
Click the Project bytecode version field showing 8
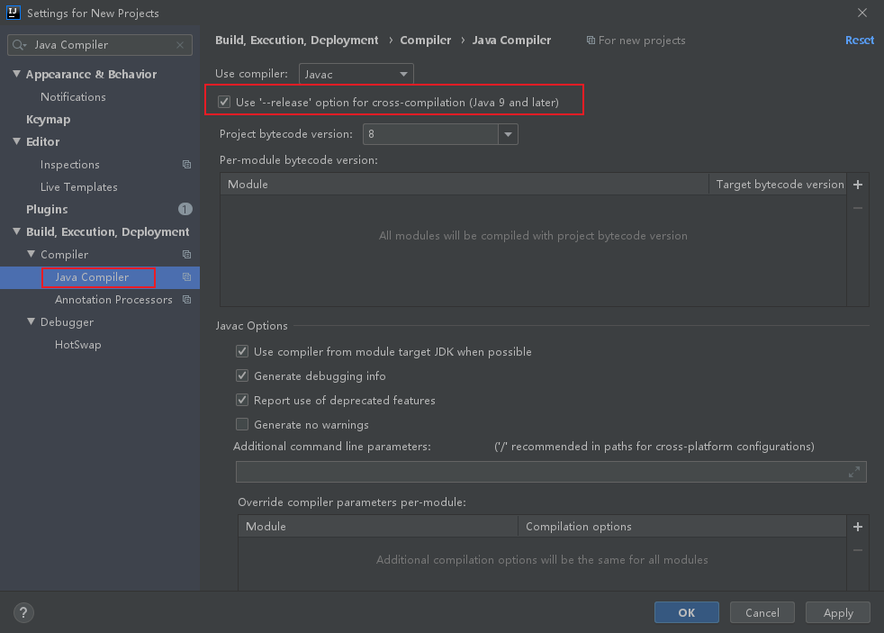[x=430, y=134]
